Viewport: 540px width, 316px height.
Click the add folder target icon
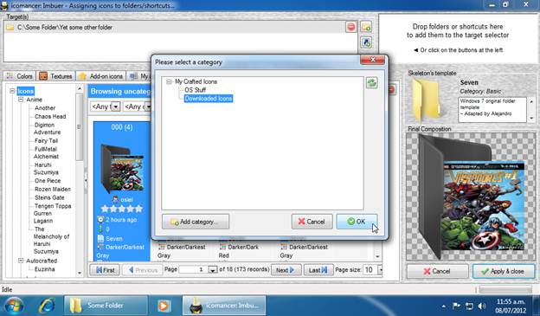pyautogui.click(x=366, y=27)
